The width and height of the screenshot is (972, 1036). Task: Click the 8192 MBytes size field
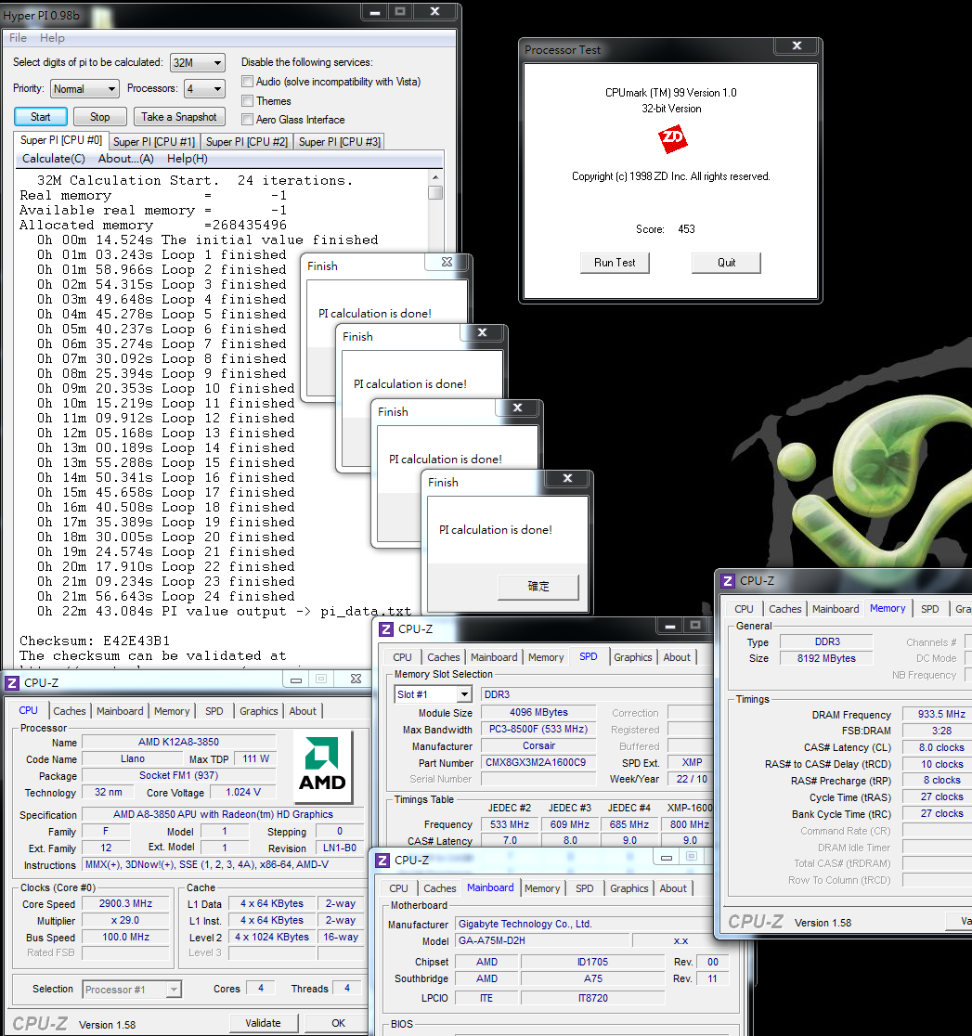click(x=826, y=658)
